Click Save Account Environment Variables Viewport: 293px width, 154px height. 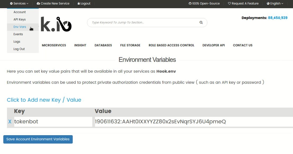[38, 139]
